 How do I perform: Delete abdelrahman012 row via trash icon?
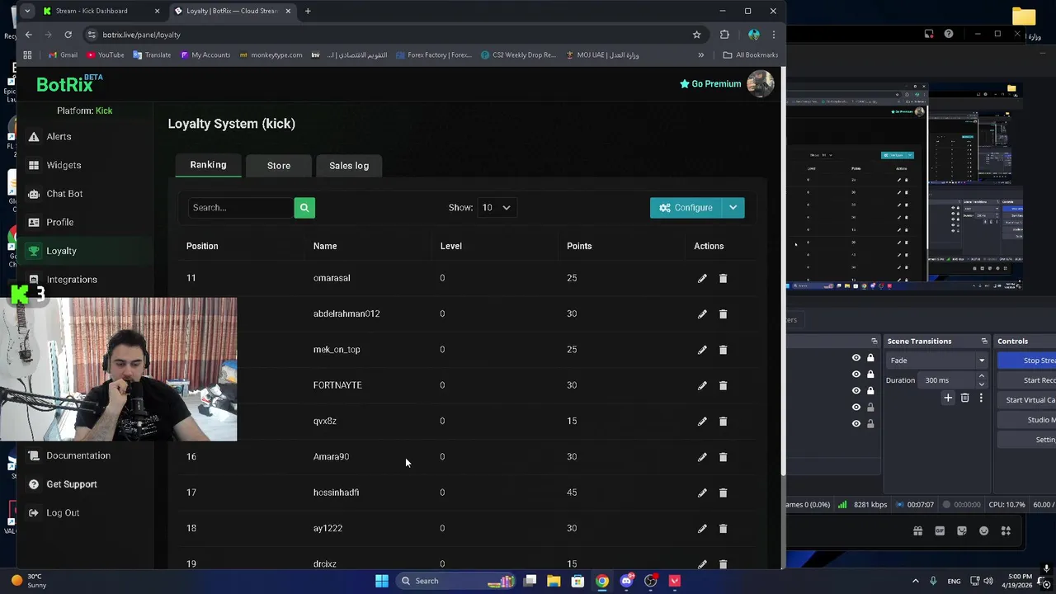[723, 314]
